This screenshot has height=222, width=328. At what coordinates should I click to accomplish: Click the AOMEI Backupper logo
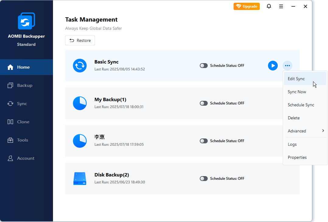26,21
